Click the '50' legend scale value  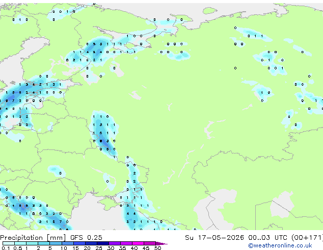pyautogui.click(x=158, y=248)
